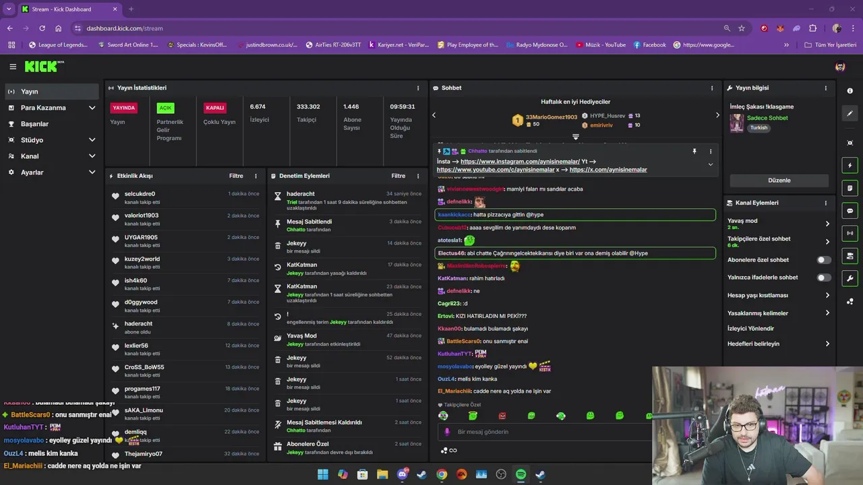This screenshot has height=485, width=863.
Task: Open Windows Start menu
Action: (323, 474)
